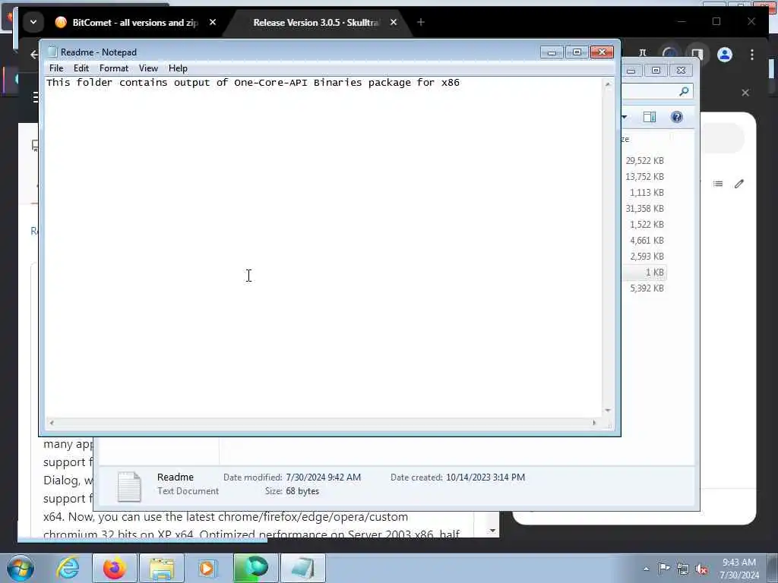778x583 pixels.
Task: Click Notepad vertical scrollbar up arrow
Action: pos(608,84)
